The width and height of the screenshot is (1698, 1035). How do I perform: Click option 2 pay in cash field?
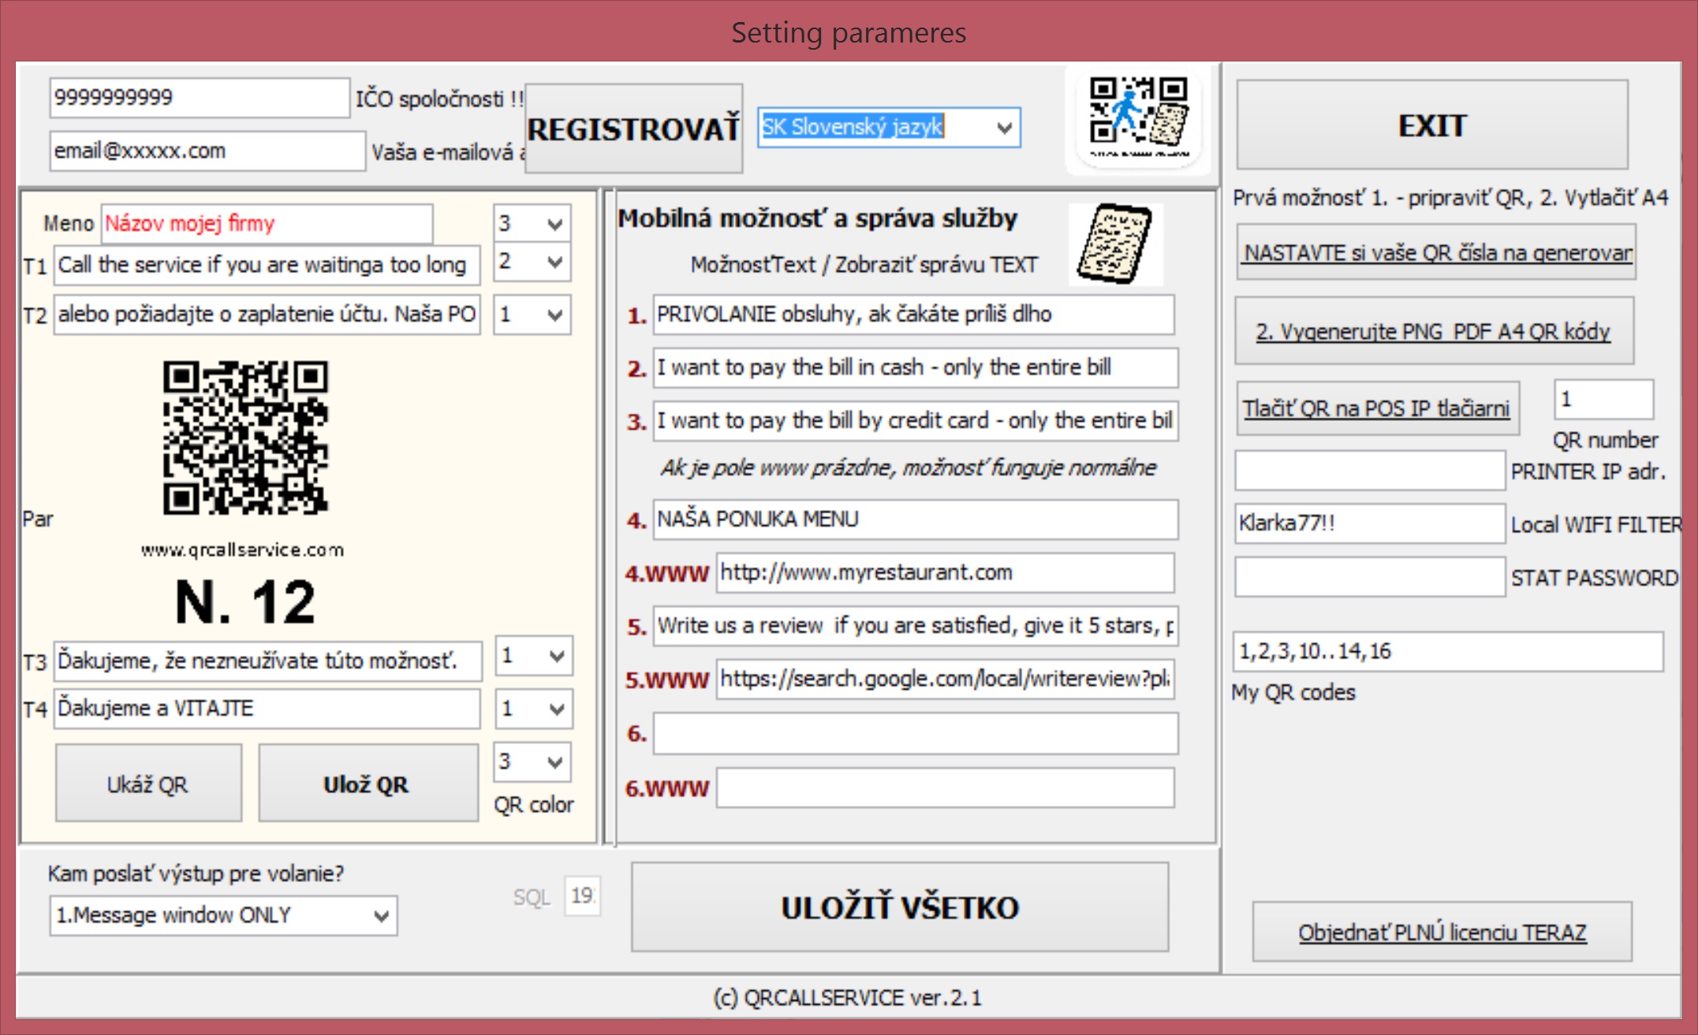[x=916, y=367]
